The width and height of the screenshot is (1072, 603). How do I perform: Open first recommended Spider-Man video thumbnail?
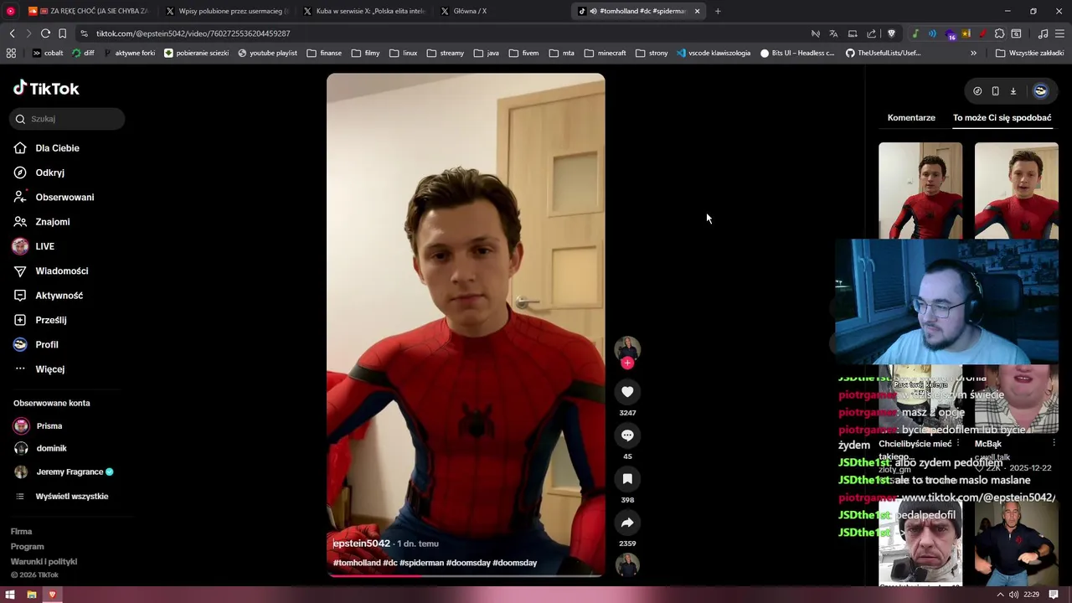pyautogui.click(x=920, y=191)
